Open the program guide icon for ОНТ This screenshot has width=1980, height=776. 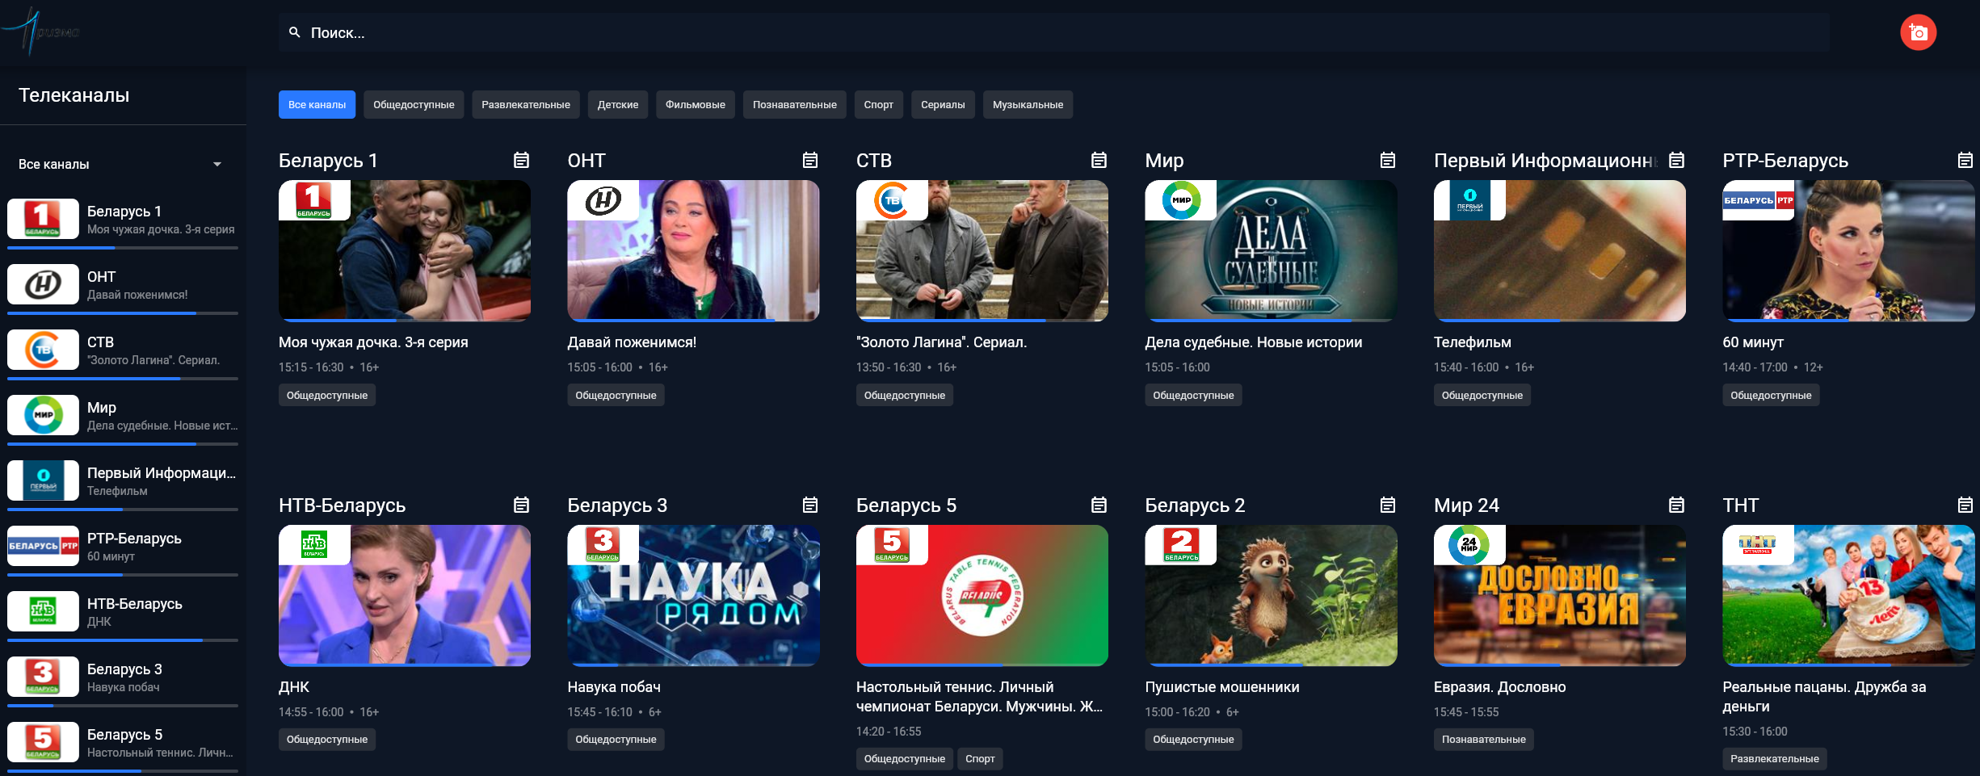click(x=810, y=160)
